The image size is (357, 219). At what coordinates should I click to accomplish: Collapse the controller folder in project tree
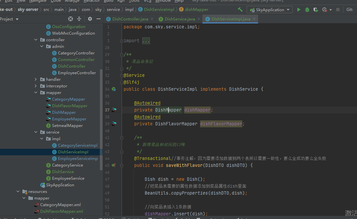[x=36, y=40]
